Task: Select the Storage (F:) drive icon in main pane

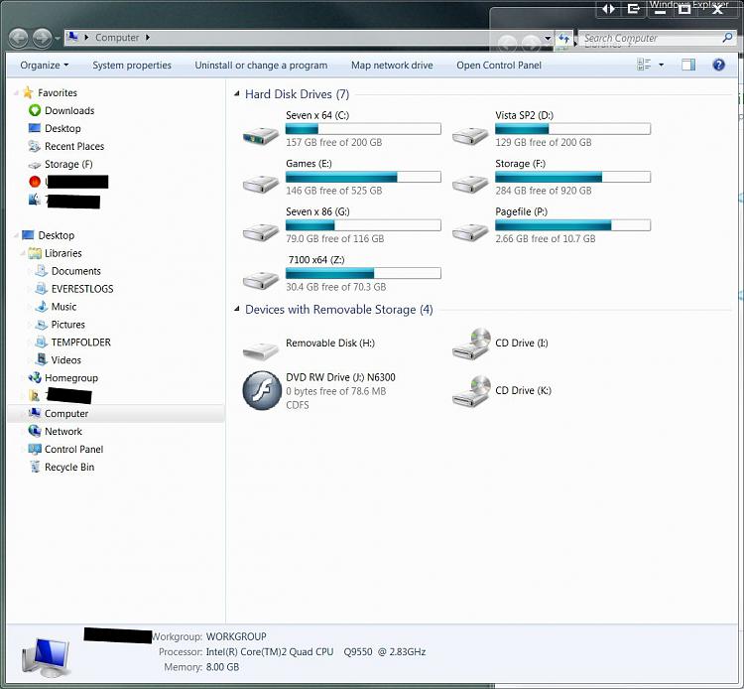Action: [470, 184]
